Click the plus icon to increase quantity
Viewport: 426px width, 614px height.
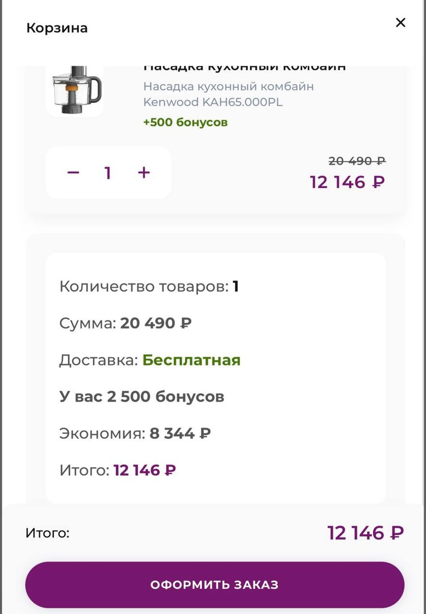(143, 172)
